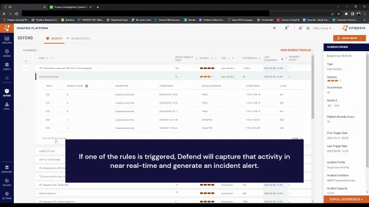Click the help question-mark icon in header
This screenshot has height=207, width=369.
[x=308, y=28]
